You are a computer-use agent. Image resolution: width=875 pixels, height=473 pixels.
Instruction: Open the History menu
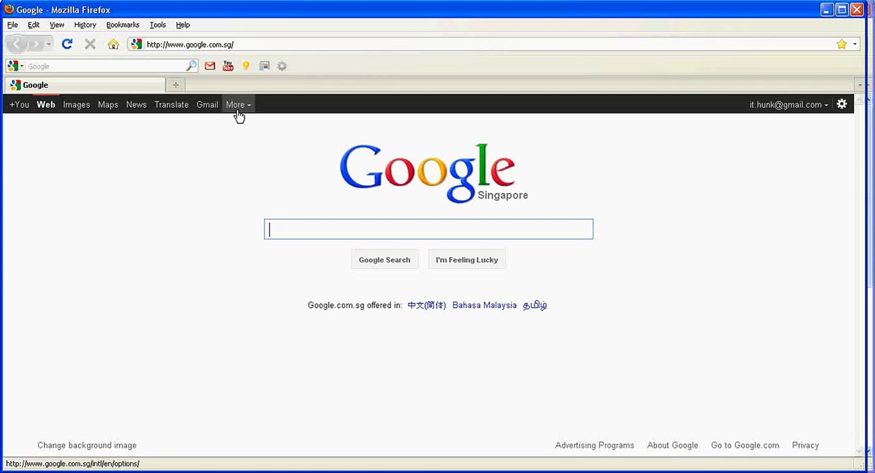click(85, 25)
